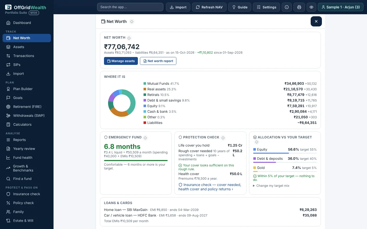This screenshot has height=229, width=367.
Task: Open SIPs in the sidebar
Action: click(x=27, y=65)
